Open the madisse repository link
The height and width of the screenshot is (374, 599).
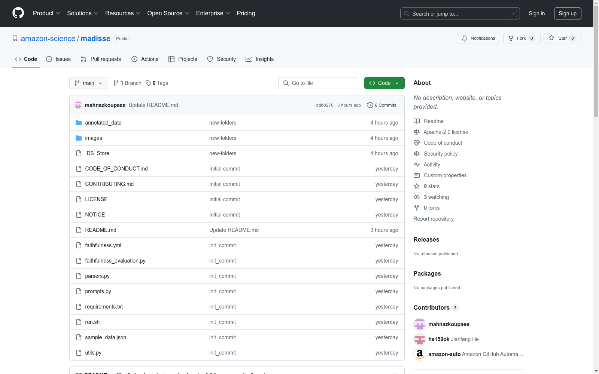[x=95, y=39]
